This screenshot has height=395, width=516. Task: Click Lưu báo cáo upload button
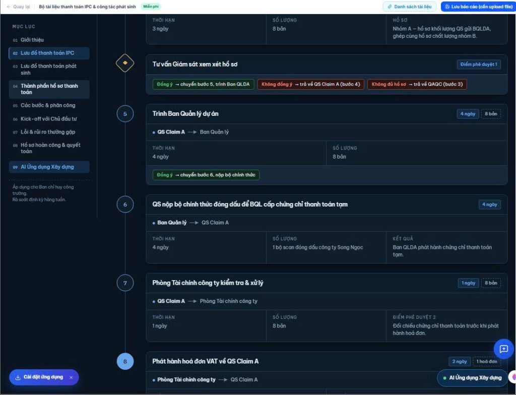[478, 7]
